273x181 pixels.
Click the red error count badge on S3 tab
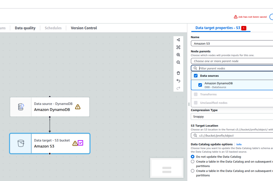tap(244, 28)
